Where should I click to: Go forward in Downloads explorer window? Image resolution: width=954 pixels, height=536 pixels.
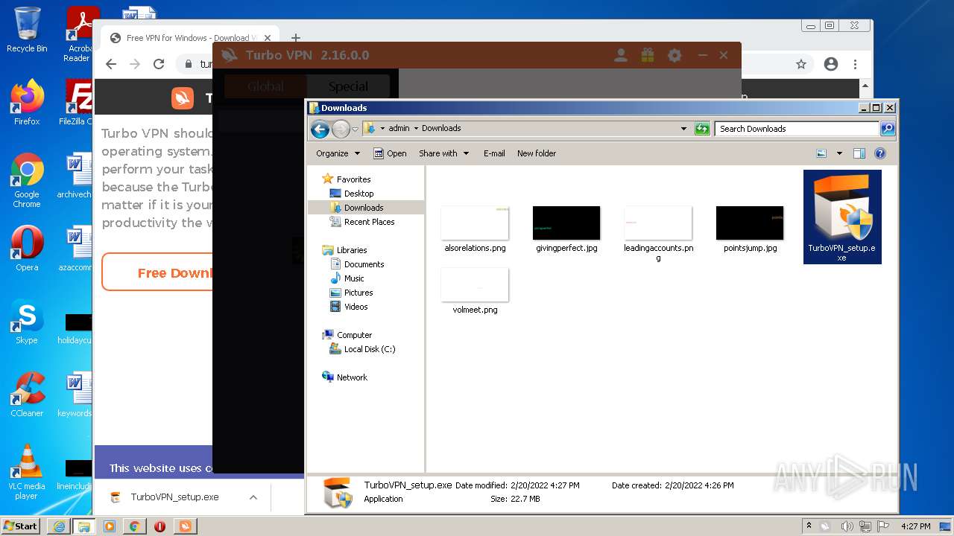[x=341, y=130]
